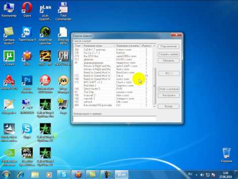
Task: Click the Выход button
Action: tap(169, 106)
